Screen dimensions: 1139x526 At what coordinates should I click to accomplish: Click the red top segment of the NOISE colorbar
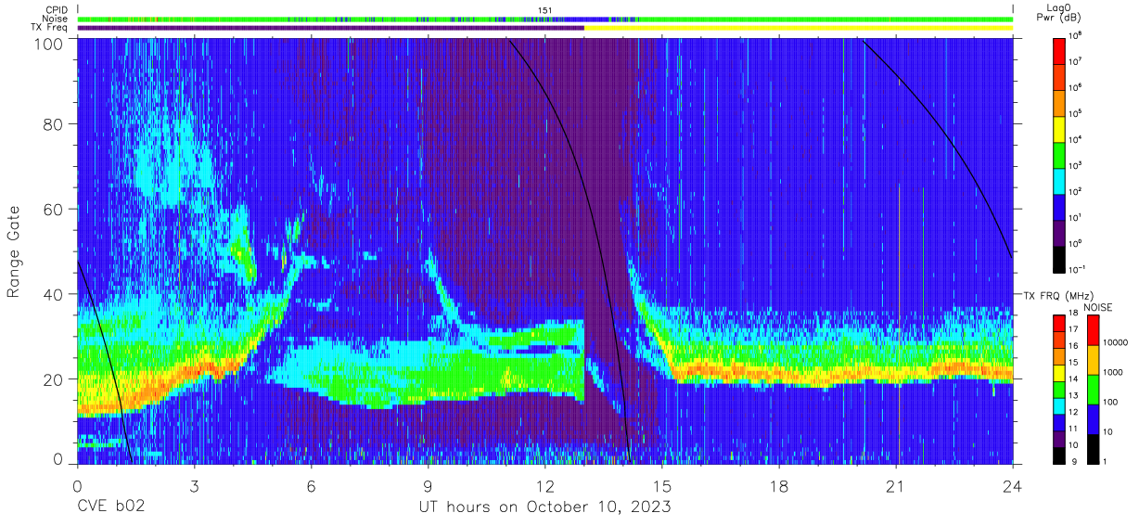[1093, 331]
